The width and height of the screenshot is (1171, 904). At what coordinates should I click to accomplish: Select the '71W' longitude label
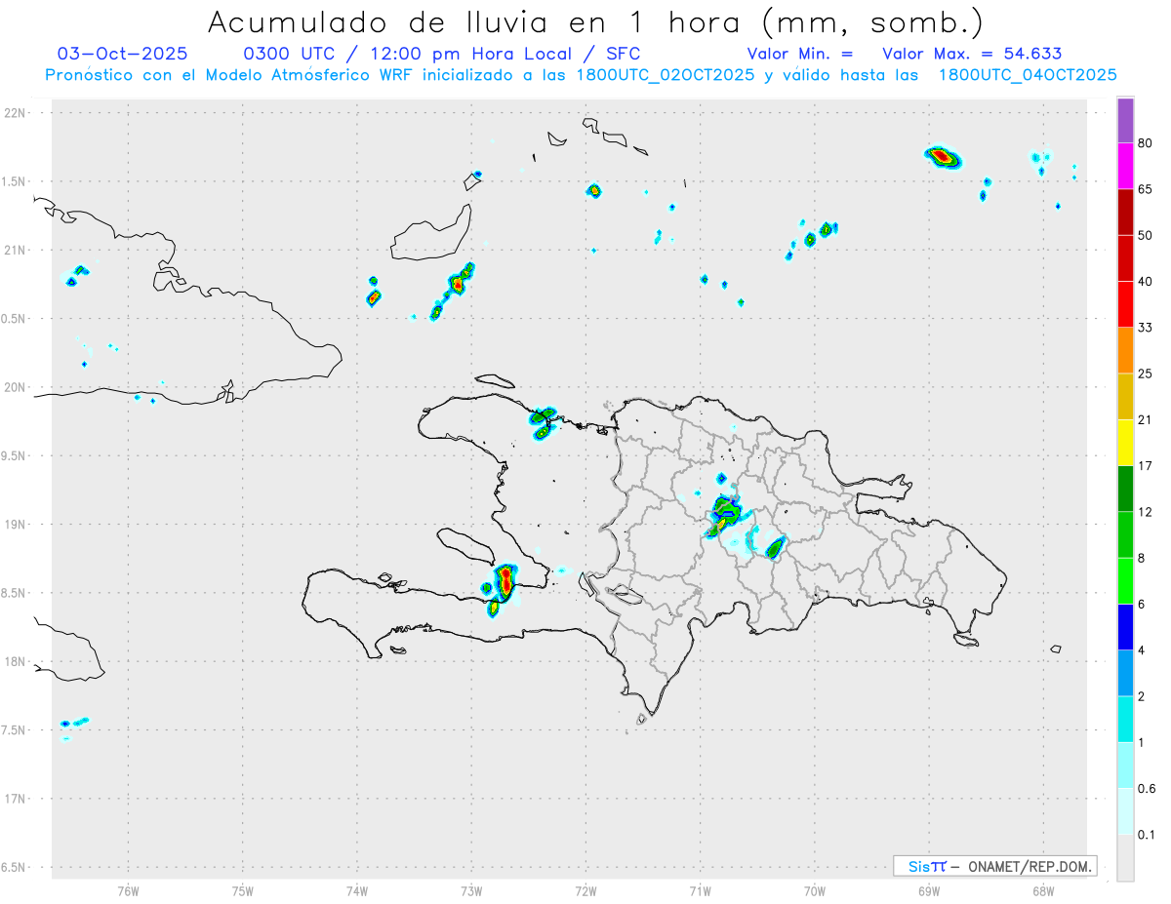[700, 890]
